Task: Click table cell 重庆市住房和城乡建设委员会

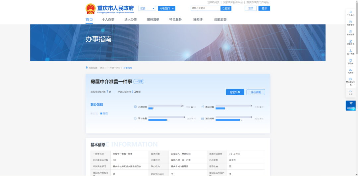Action: pos(129,167)
